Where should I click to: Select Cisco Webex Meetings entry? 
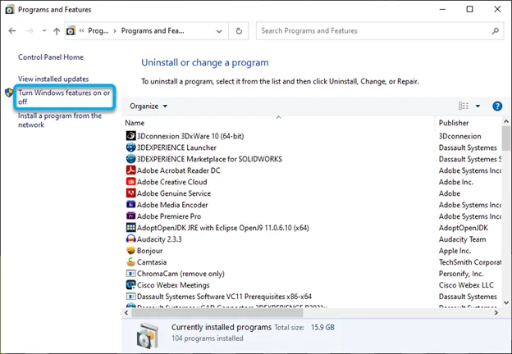173,285
